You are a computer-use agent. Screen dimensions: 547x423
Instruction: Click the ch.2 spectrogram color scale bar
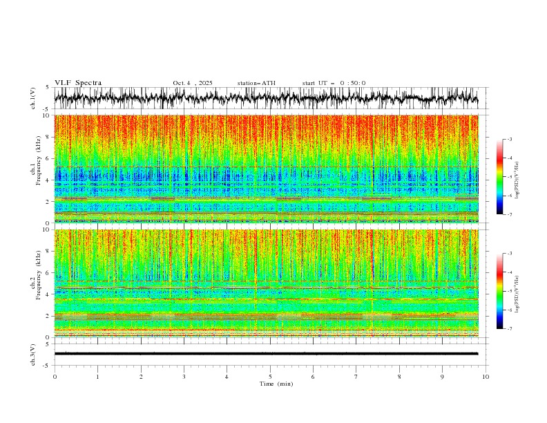click(x=499, y=291)
